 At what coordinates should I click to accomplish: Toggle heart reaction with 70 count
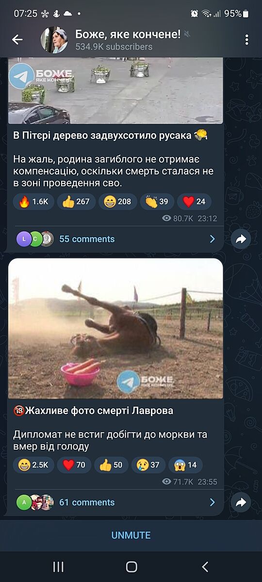click(x=74, y=465)
